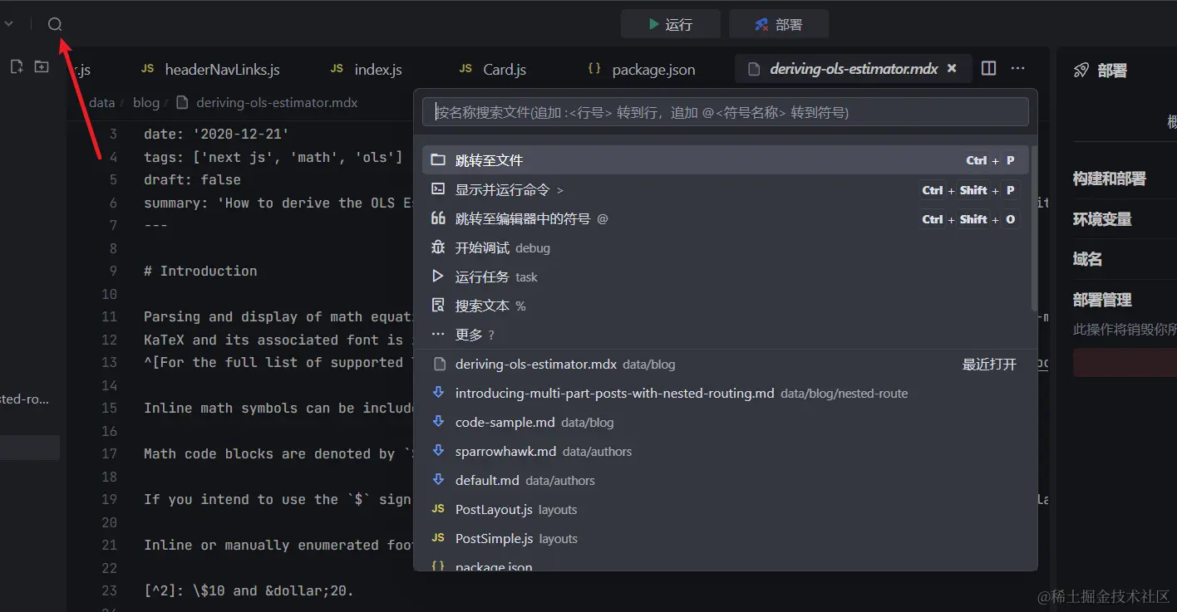Click the red destroy button under 部署管理
Screen dimensions: 1177x612
1125,363
